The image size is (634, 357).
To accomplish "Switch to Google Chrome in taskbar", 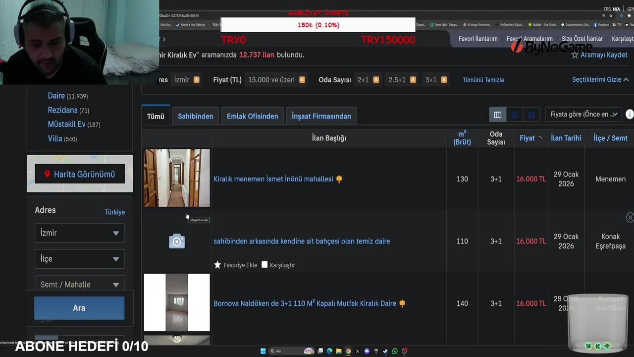I will click(348, 351).
